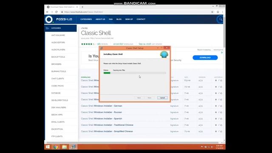272x153 pixels.
Task: Open the ABOUT US page
Action: pos(100,19)
